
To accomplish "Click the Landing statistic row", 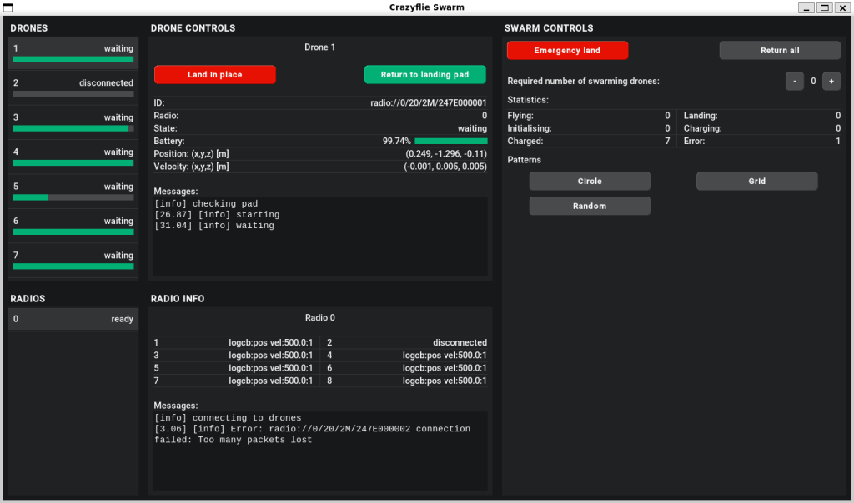I will click(762, 115).
